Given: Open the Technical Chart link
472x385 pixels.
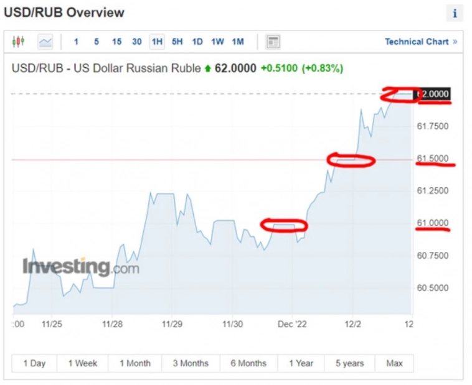Looking at the screenshot, I should coord(416,42).
